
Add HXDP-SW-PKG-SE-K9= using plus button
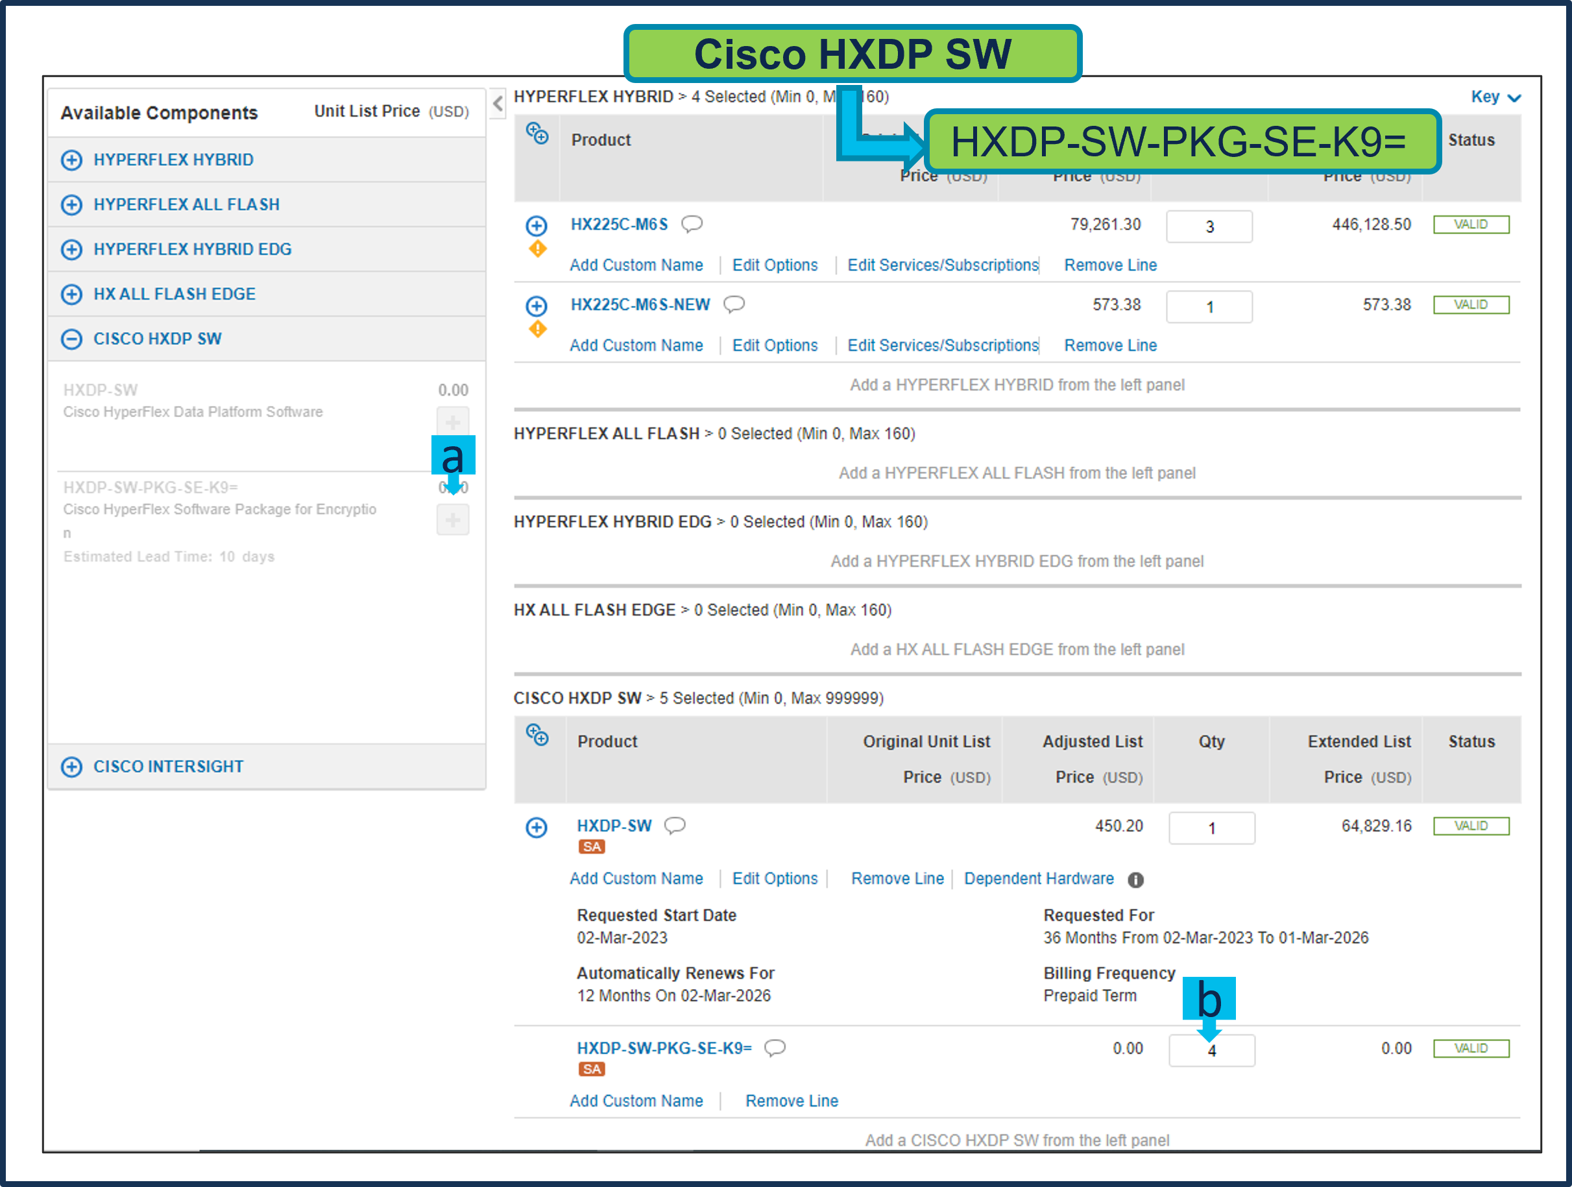coord(453,520)
